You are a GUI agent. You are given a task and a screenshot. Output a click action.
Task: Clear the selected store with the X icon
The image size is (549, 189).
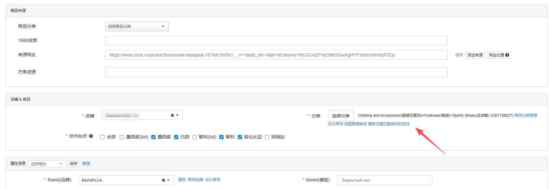coord(172,115)
